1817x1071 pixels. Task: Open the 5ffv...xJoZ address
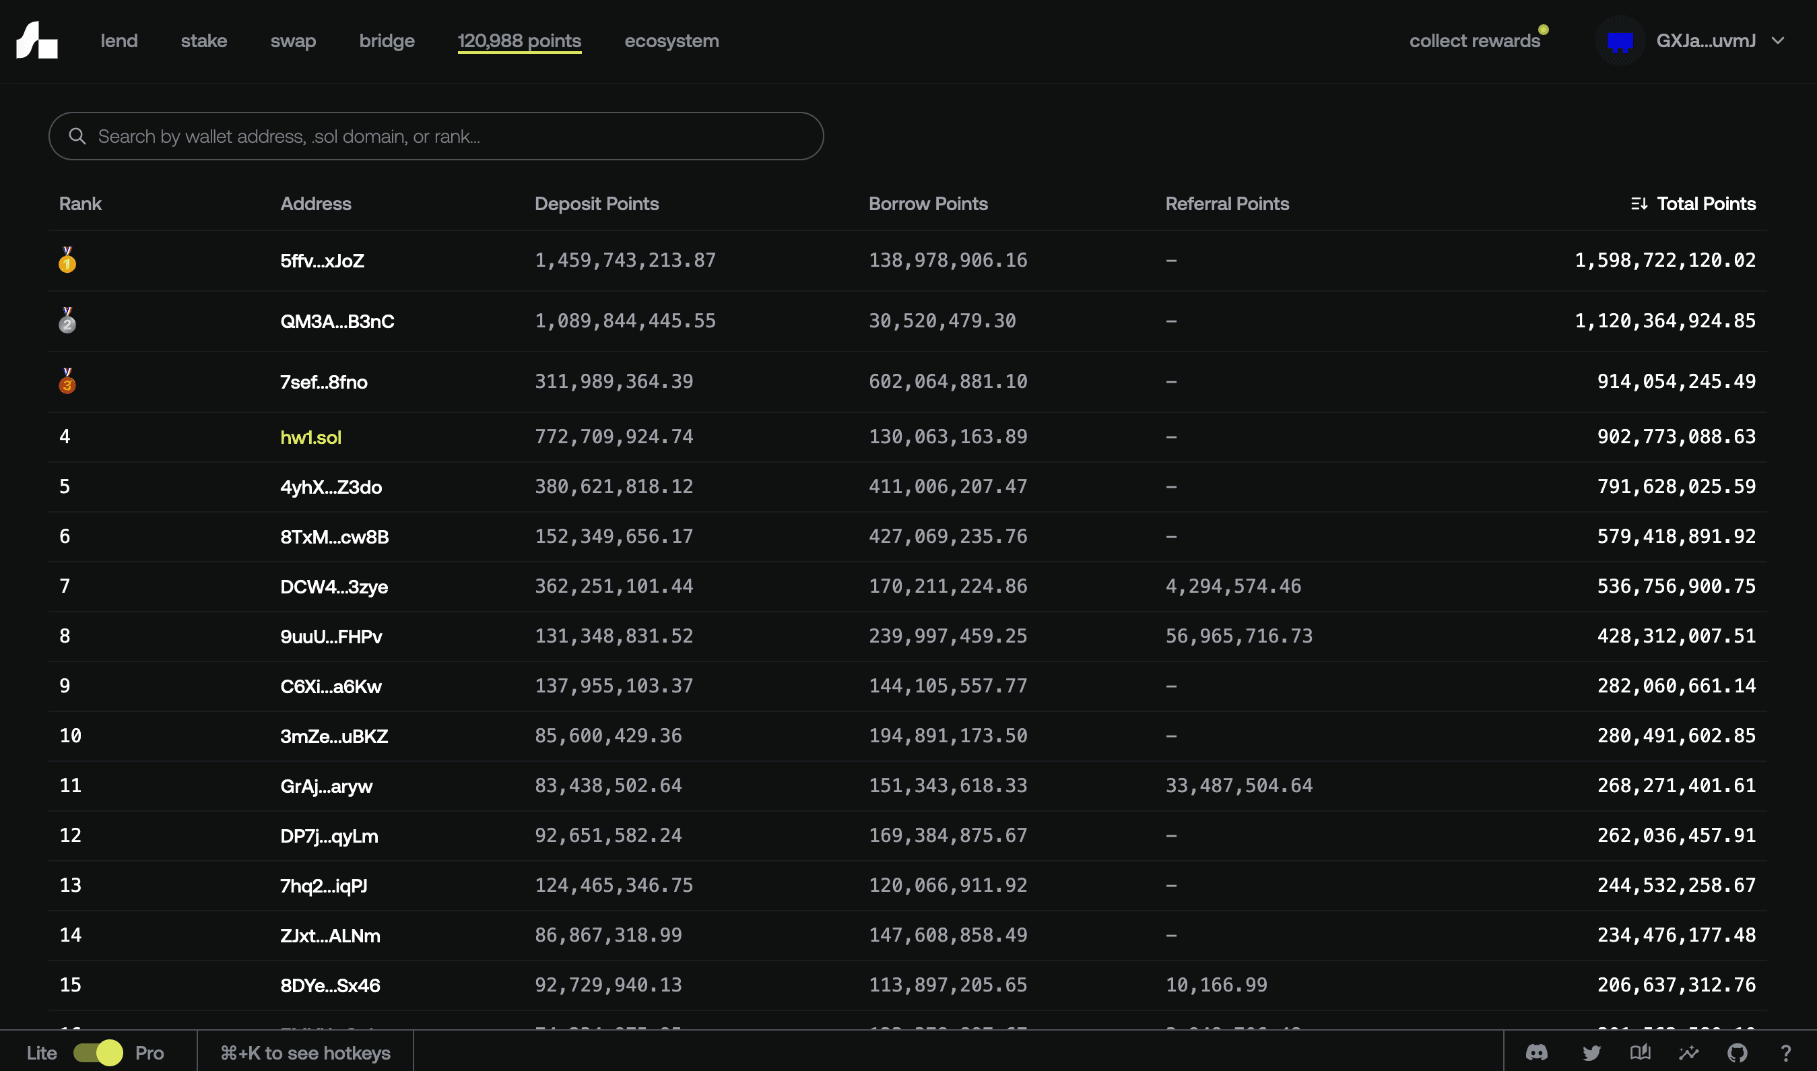click(322, 261)
